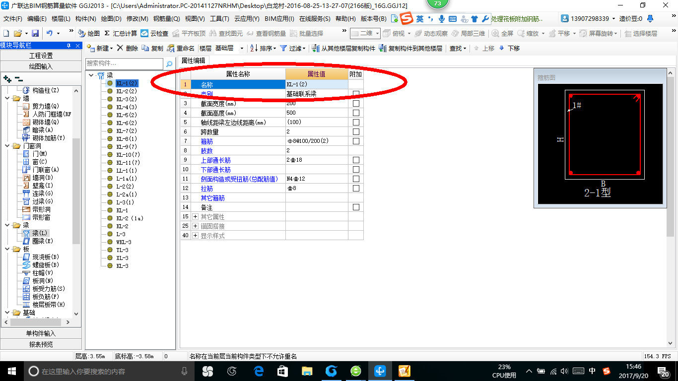Select KL-10(7) in component list
Screen dimensions: 678x381
point(128,155)
